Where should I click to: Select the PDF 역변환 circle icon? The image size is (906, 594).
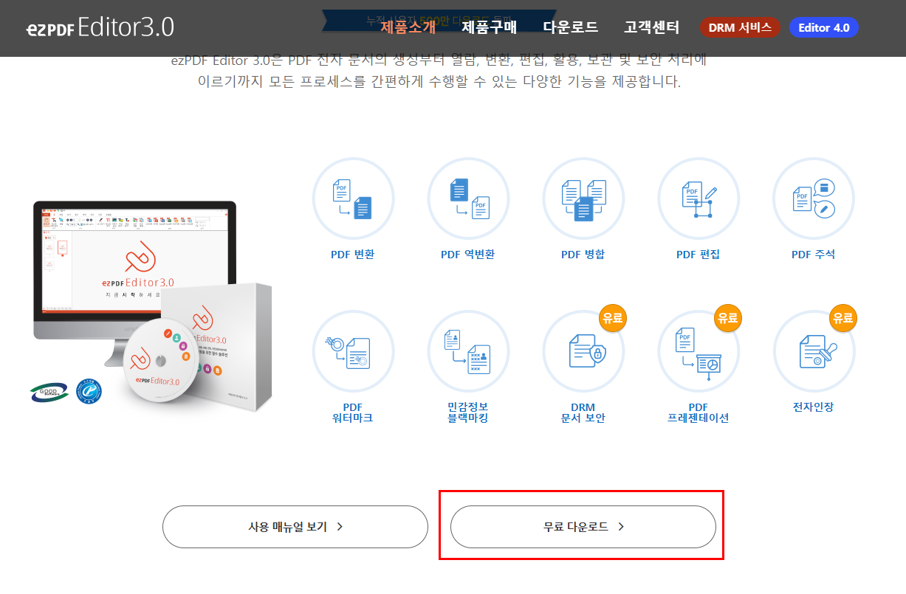point(468,198)
